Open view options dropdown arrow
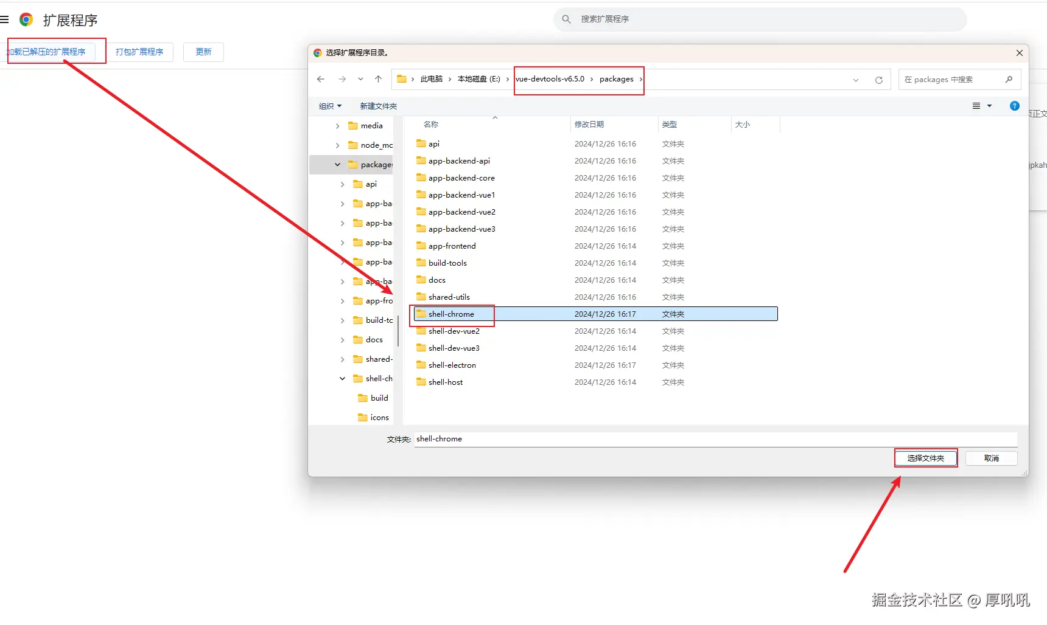 (989, 106)
